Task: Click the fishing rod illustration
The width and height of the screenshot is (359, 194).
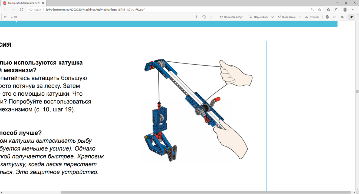Action: 197,110
